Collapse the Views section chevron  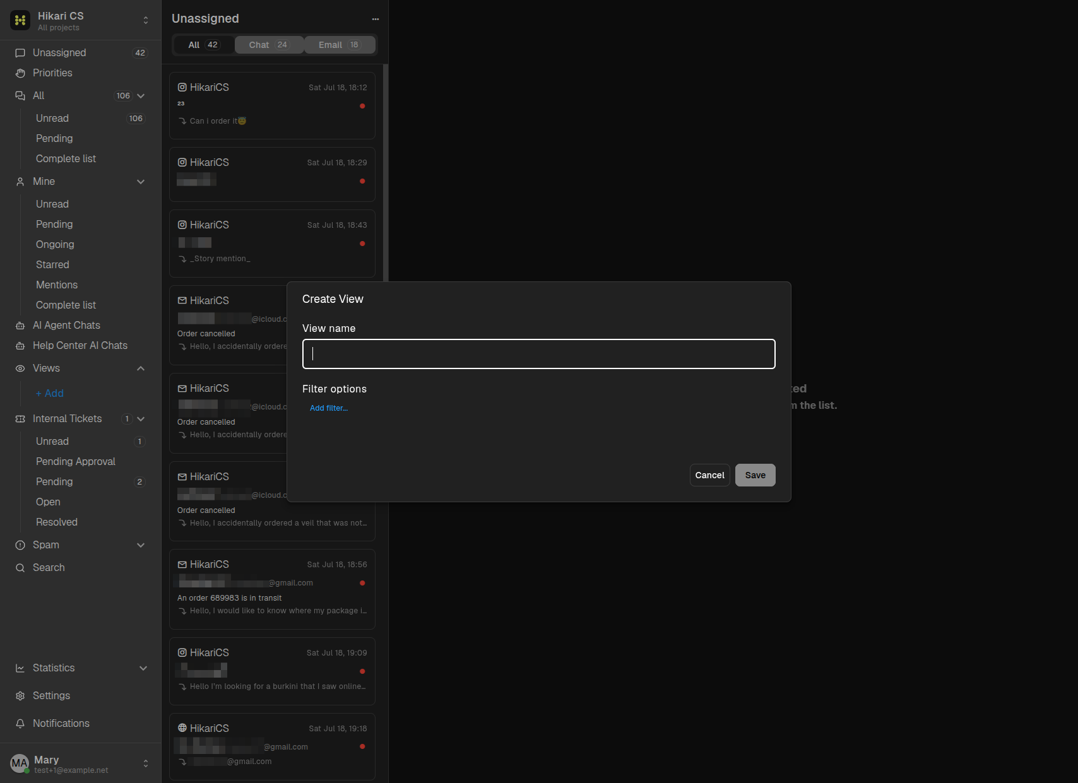pos(141,368)
